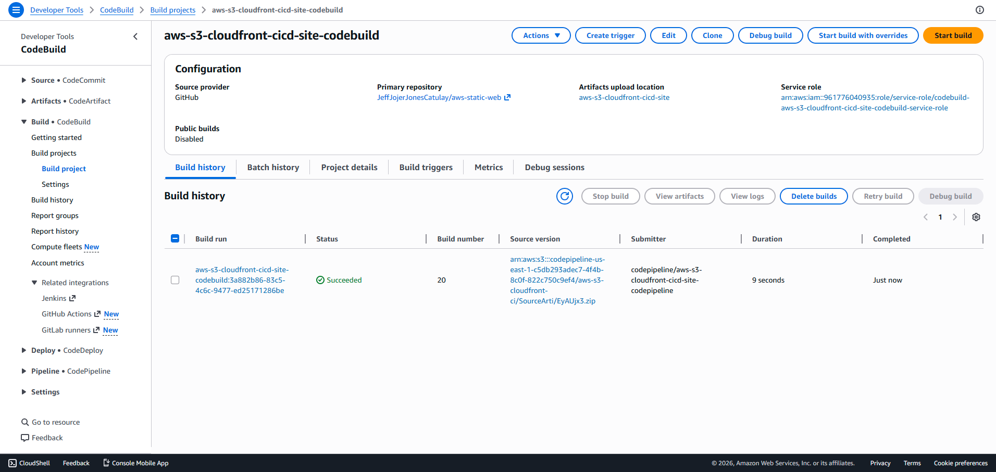Collapse the sidebar with the chevron arrow
This screenshot has height=472, width=996.
[135, 36]
